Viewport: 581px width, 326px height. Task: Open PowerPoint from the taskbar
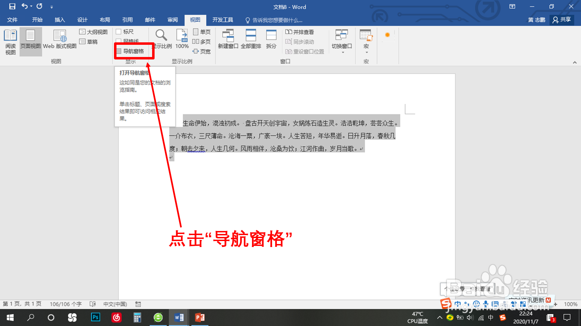click(200, 318)
